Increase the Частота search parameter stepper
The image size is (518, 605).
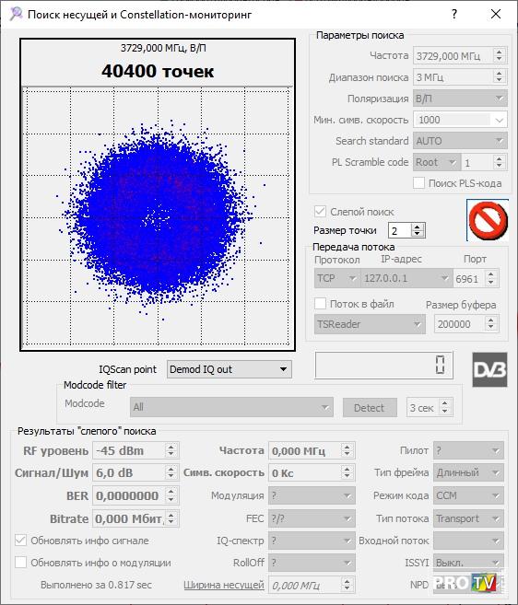499,52
